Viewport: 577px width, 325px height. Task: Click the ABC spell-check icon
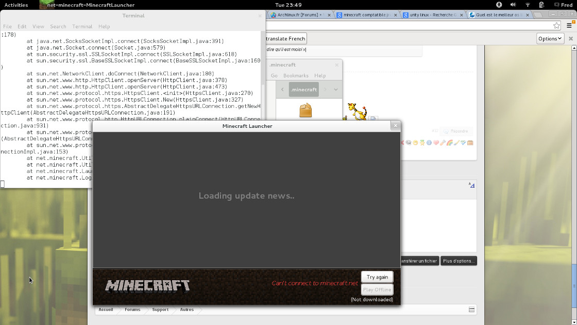[x=463, y=143]
